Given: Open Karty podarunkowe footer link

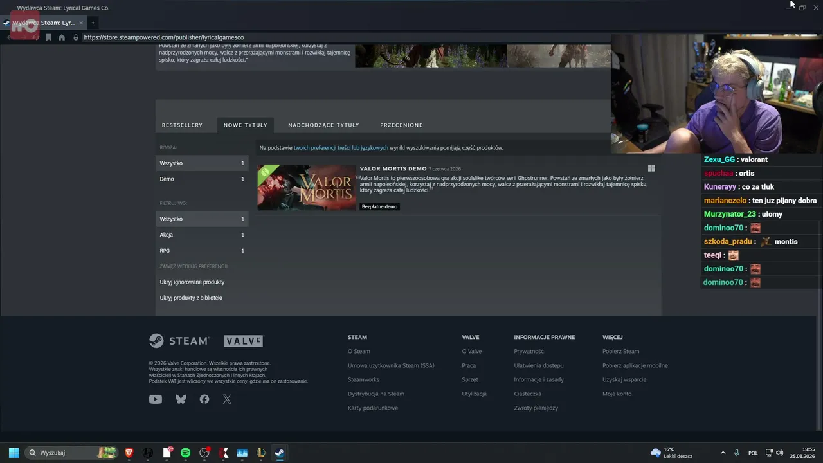Looking at the screenshot, I should coord(373,408).
